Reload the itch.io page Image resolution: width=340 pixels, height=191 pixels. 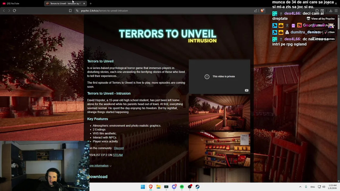tap(14, 11)
